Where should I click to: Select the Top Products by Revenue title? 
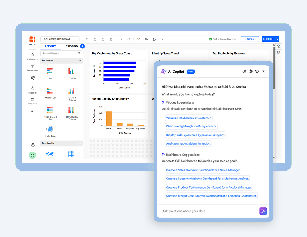229,54
